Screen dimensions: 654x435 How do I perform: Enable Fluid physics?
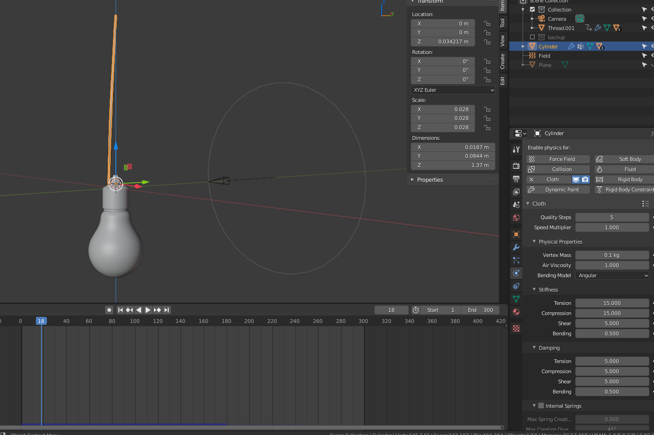click(x=624, y=169)
